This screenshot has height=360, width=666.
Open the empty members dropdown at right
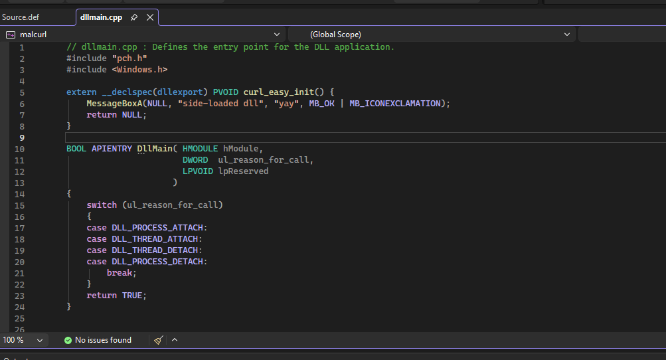pos(622,34)
